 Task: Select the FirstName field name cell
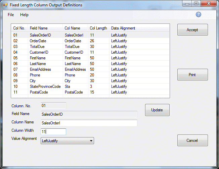38,58
